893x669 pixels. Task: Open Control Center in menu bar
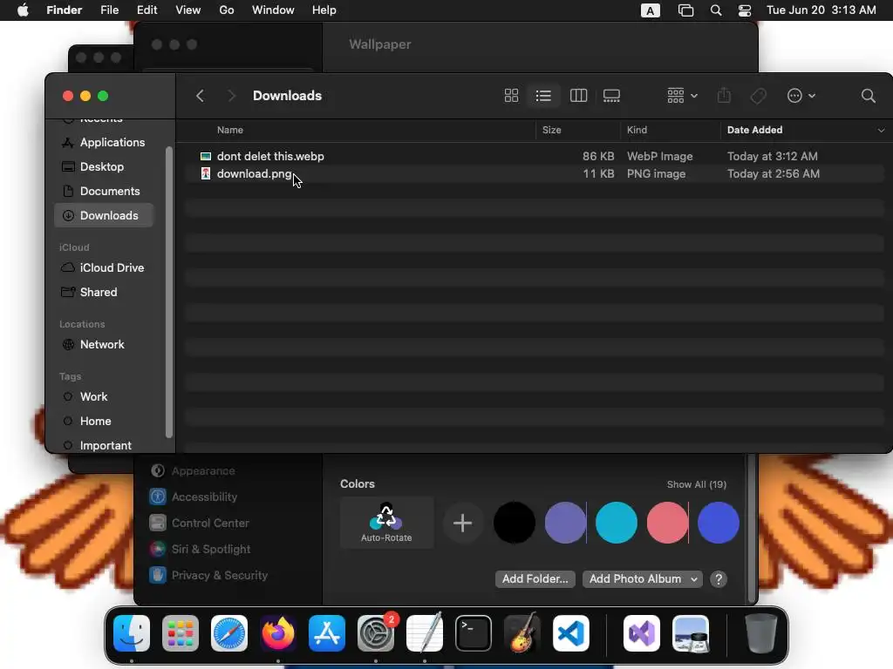pos(745,10)
